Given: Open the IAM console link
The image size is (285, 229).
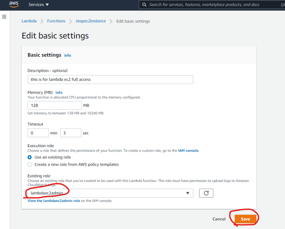Looking at the screenshot, I should (188, 151).
